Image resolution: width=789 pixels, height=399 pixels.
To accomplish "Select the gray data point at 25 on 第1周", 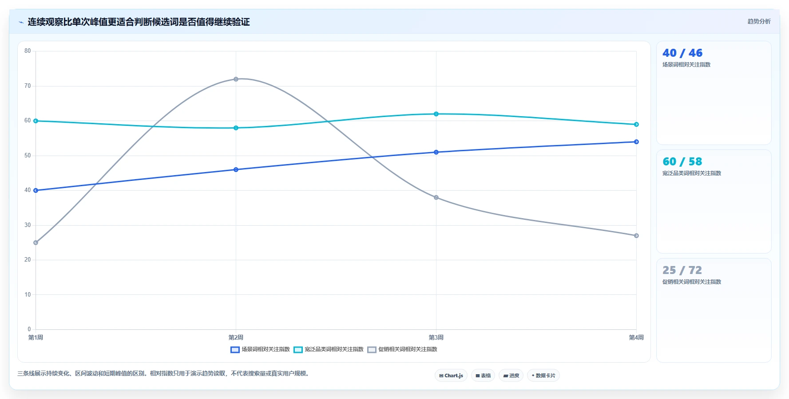I will point(36,243).
